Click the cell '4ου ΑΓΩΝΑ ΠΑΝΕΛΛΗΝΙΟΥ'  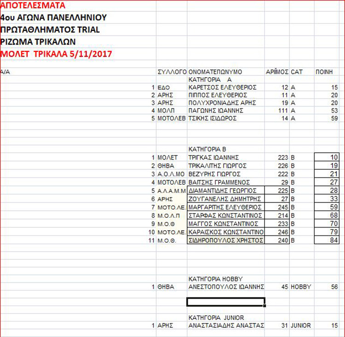pyautogui.click(x=53, y=17)
